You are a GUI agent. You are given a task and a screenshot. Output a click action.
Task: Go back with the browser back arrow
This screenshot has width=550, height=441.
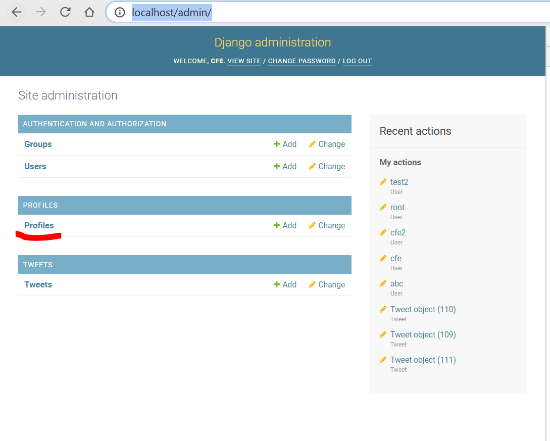click(17, 12)
